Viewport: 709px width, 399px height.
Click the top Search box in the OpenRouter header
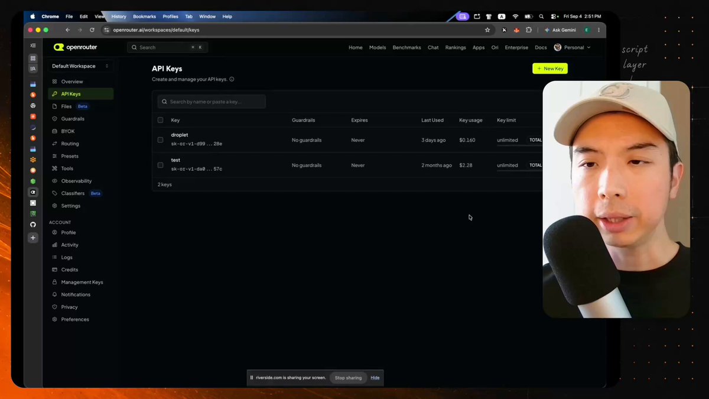click(167, 47)
